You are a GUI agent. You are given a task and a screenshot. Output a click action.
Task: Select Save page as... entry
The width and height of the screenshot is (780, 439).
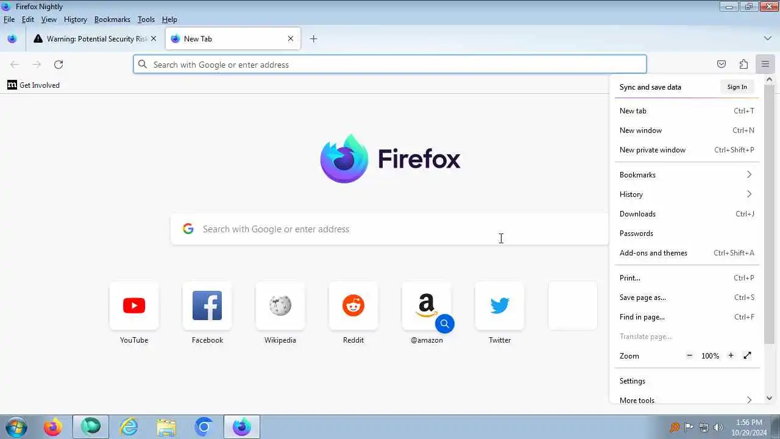click(x=687, y=298)
